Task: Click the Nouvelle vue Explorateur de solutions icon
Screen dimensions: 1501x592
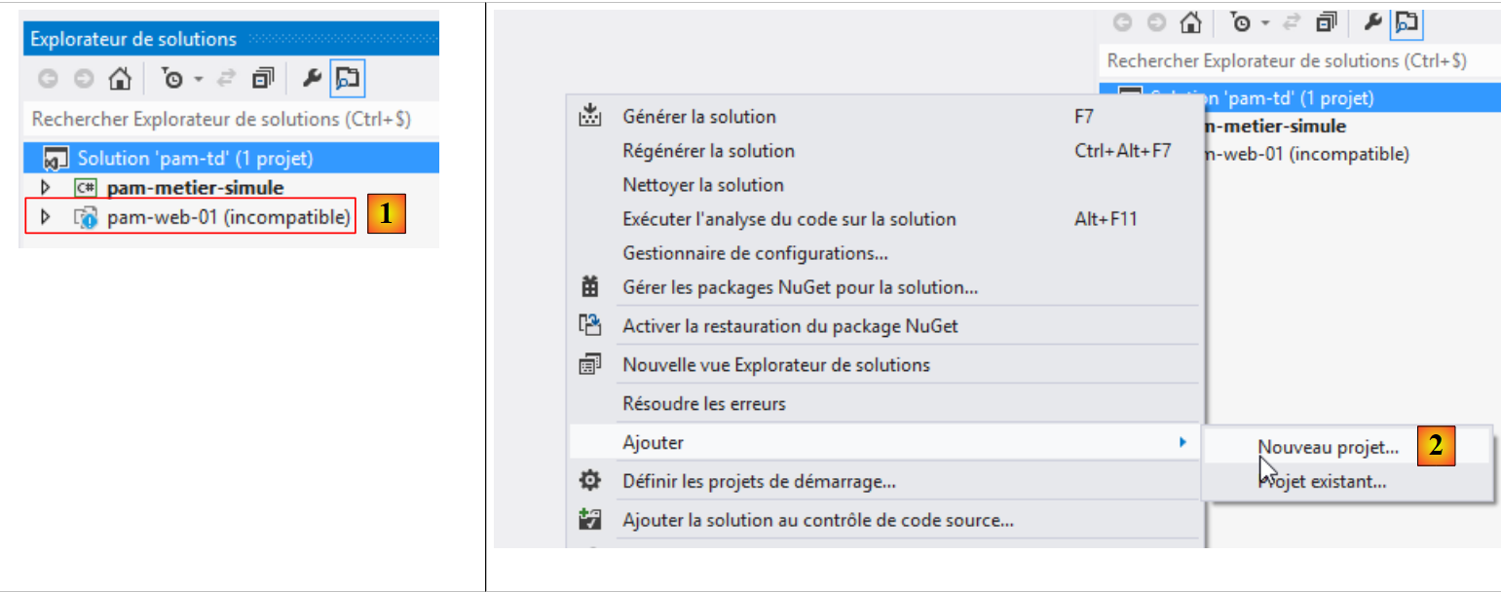Action: (x=590, y=365)
